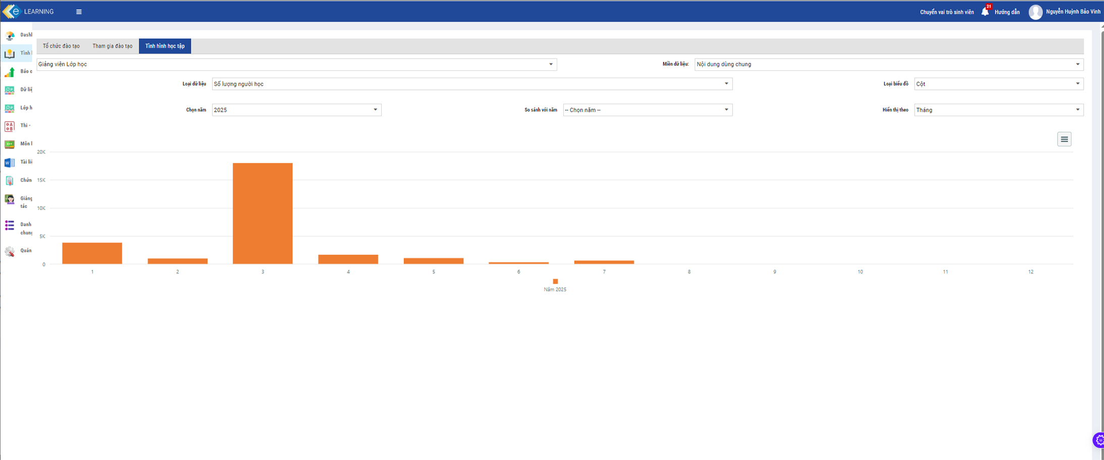
Task: Toggle the 'Năm 2025' legend series
Action: 555,285
